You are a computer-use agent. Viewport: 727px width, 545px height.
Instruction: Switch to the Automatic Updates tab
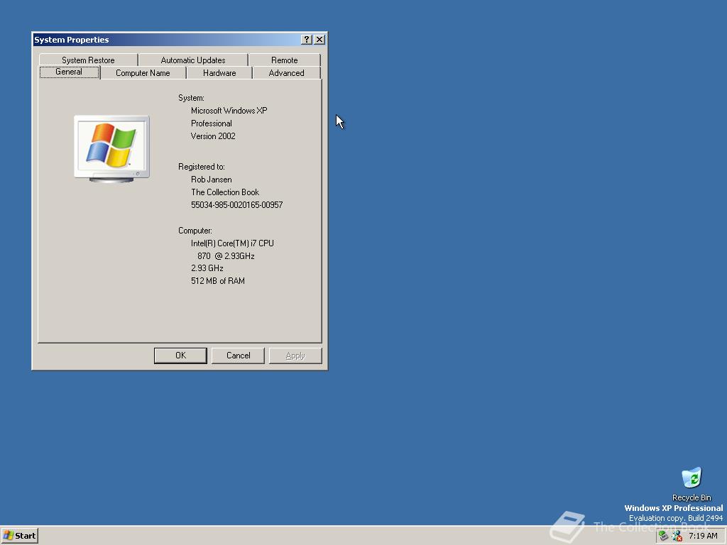coord(193,60)
